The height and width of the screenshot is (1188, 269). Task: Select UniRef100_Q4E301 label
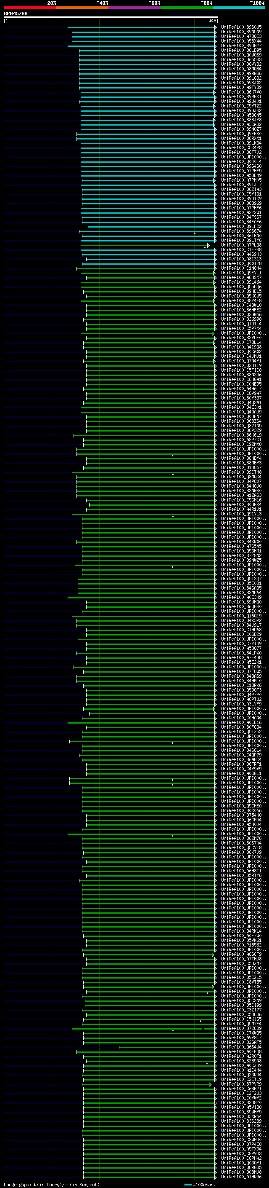point(241,407)
